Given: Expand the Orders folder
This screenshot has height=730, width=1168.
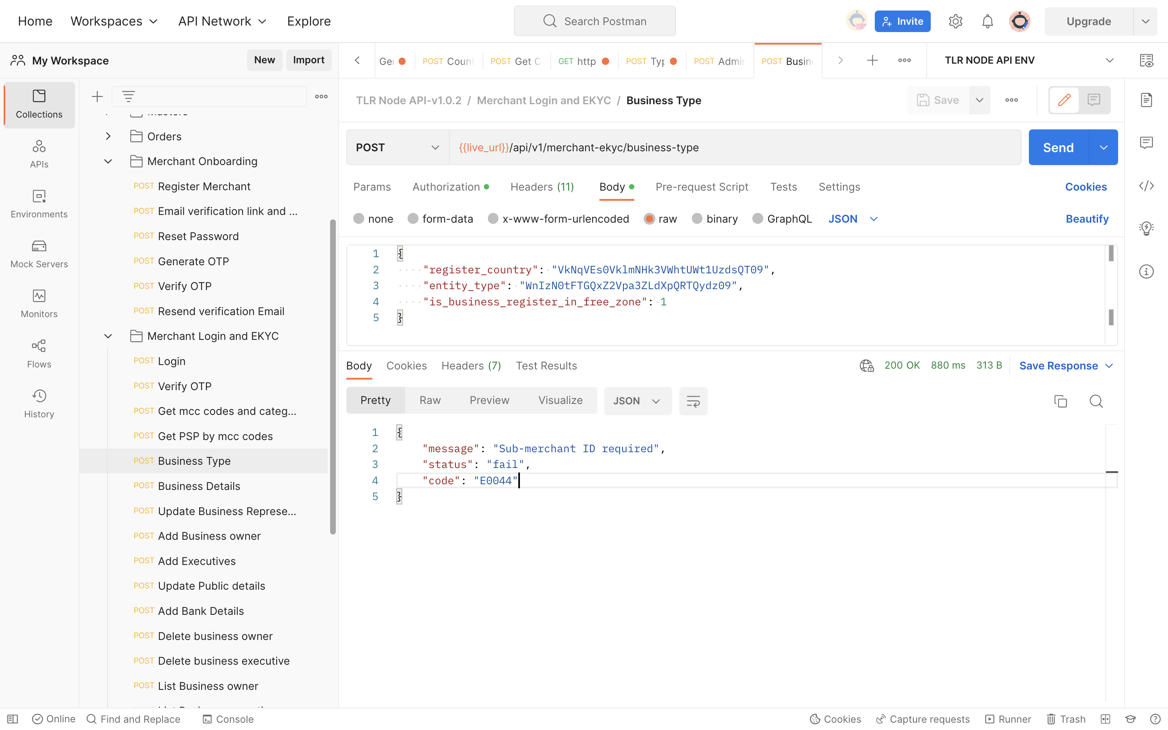Looking at the screenshot, I should click(108, 136).
